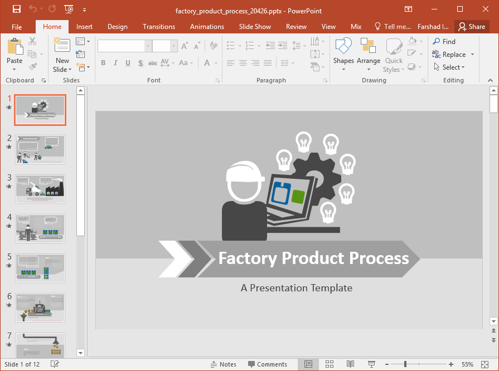The width and height of the screenshot is (499, 371).
Task: Open the Transitions tab
Action: pos(158,27)
